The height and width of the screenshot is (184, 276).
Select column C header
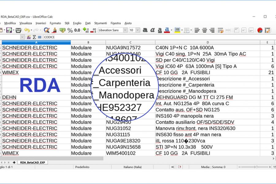coord(130,42)
